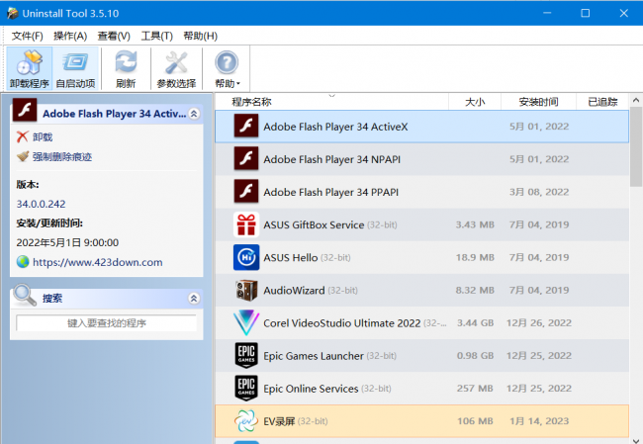Image resolution: width=643 pixels, height=444 pixels.
Task: Collapse the 搜索 search panel
Action: pyautogui.click(x=194, y=299)
